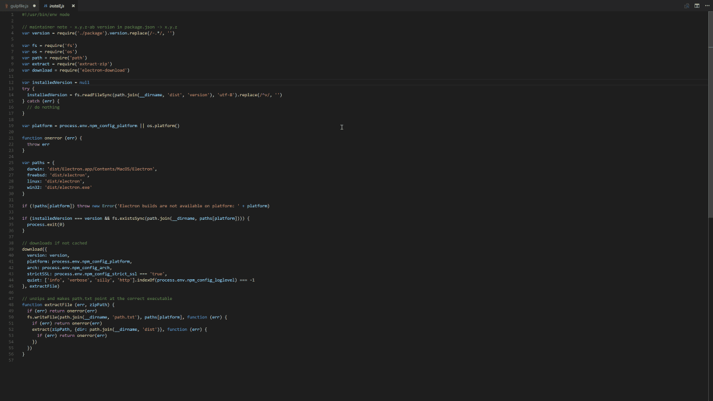
Task: Click the JS file icon on install.js tab
Action: point(46,5)
